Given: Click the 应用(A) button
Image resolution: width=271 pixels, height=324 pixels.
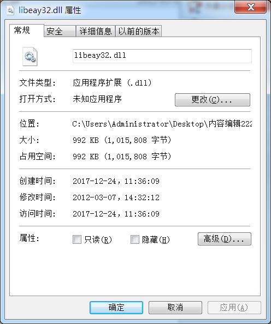Looking at the screenshot, I should click(234, 308).
